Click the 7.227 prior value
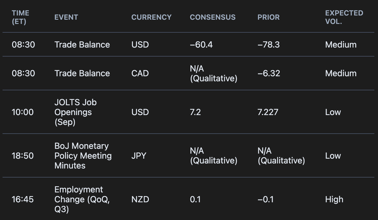Image resolution: width=378 pixels, height=220 pixels. tap(268, 112)
